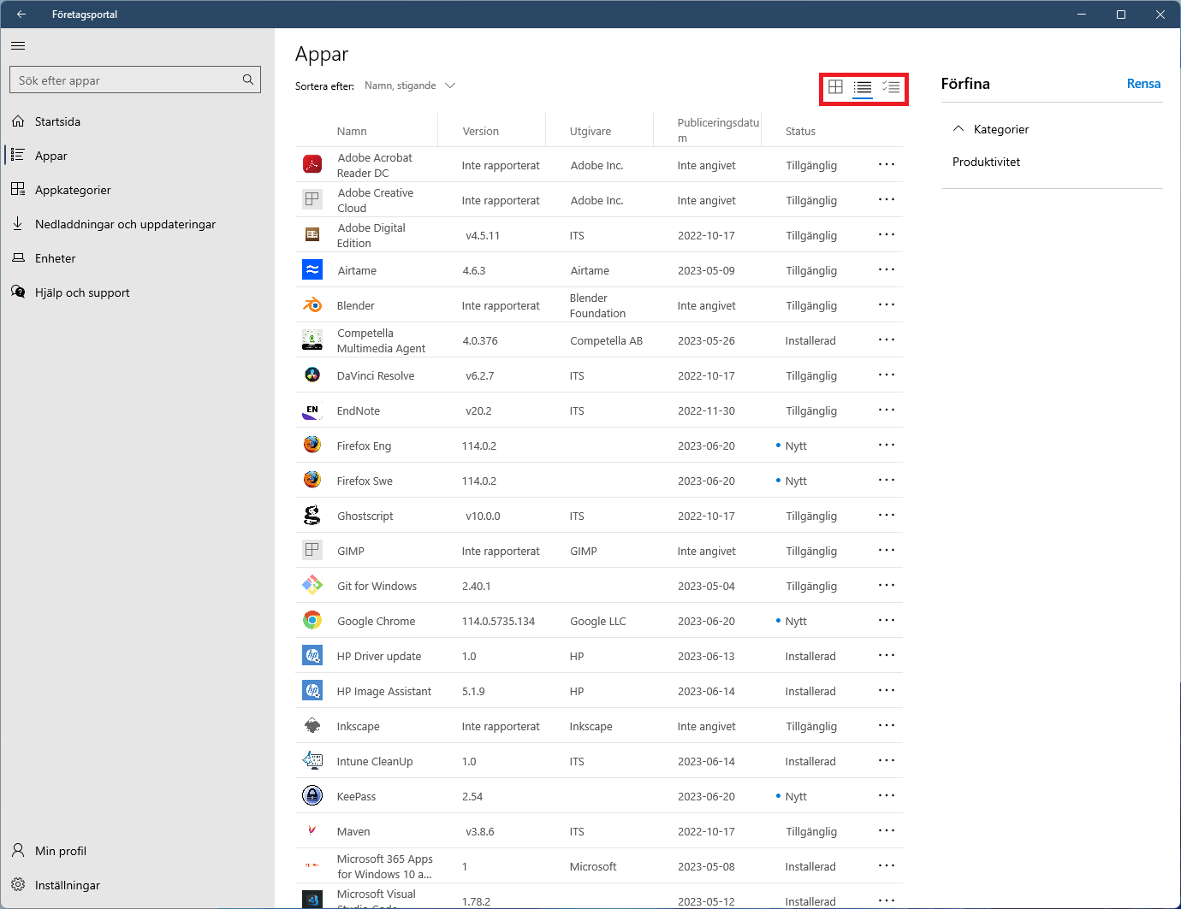Open more options for Maven row

(887, 830)
